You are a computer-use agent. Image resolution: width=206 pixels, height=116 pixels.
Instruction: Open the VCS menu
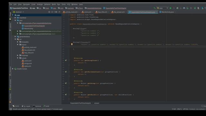pyautogui.click(x=69, y=5)
